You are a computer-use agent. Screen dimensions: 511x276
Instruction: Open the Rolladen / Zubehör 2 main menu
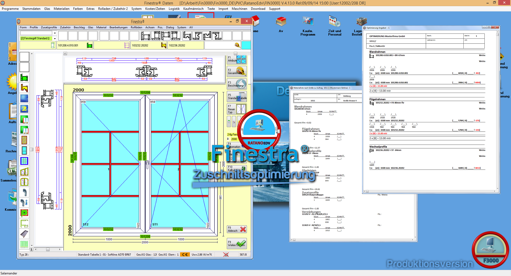click(x=113, y=9)
